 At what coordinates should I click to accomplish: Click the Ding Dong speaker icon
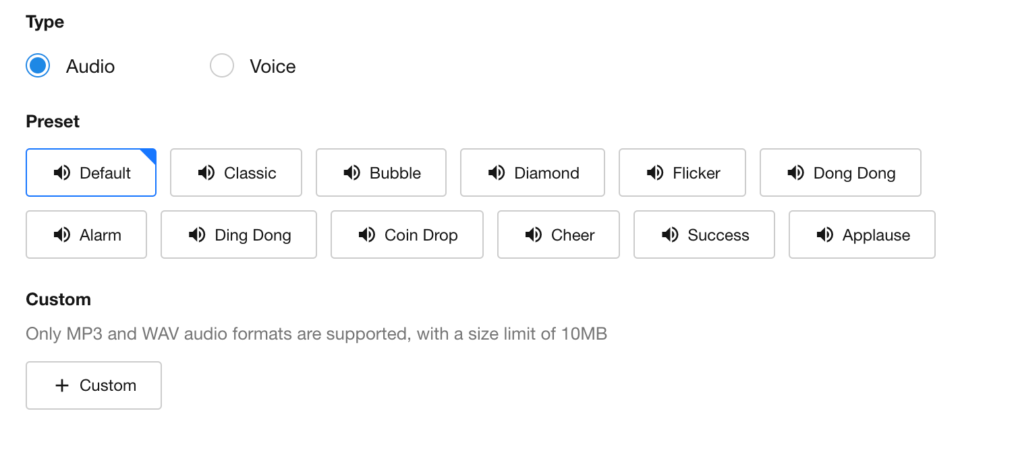pyautogui.click(x=197, y=235)
